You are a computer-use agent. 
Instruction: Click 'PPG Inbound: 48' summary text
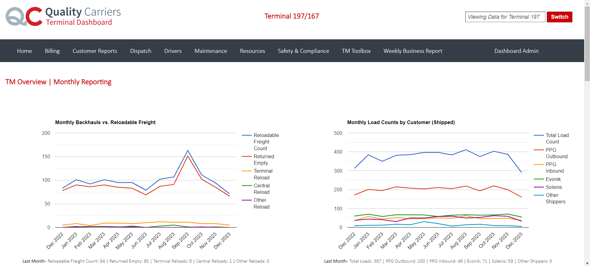[x=446, y=261]
